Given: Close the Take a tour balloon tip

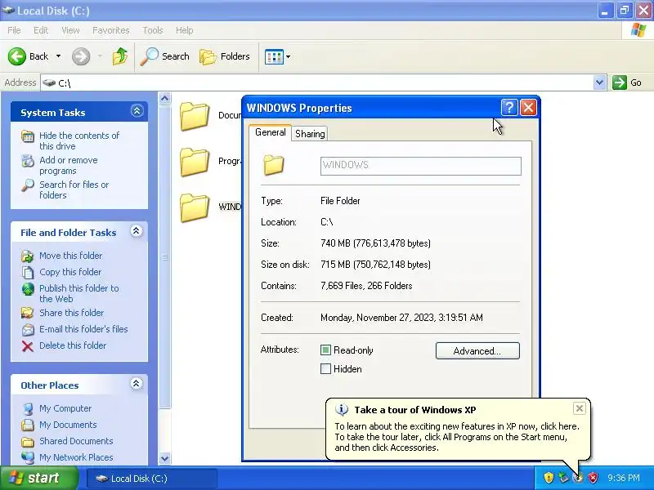Looking at the screenshot, I should [x=580, y=408].
